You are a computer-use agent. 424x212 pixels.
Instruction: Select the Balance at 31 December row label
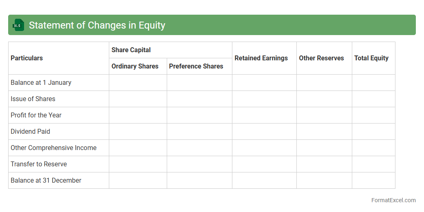pyautogui.click(x=46, y=181)
